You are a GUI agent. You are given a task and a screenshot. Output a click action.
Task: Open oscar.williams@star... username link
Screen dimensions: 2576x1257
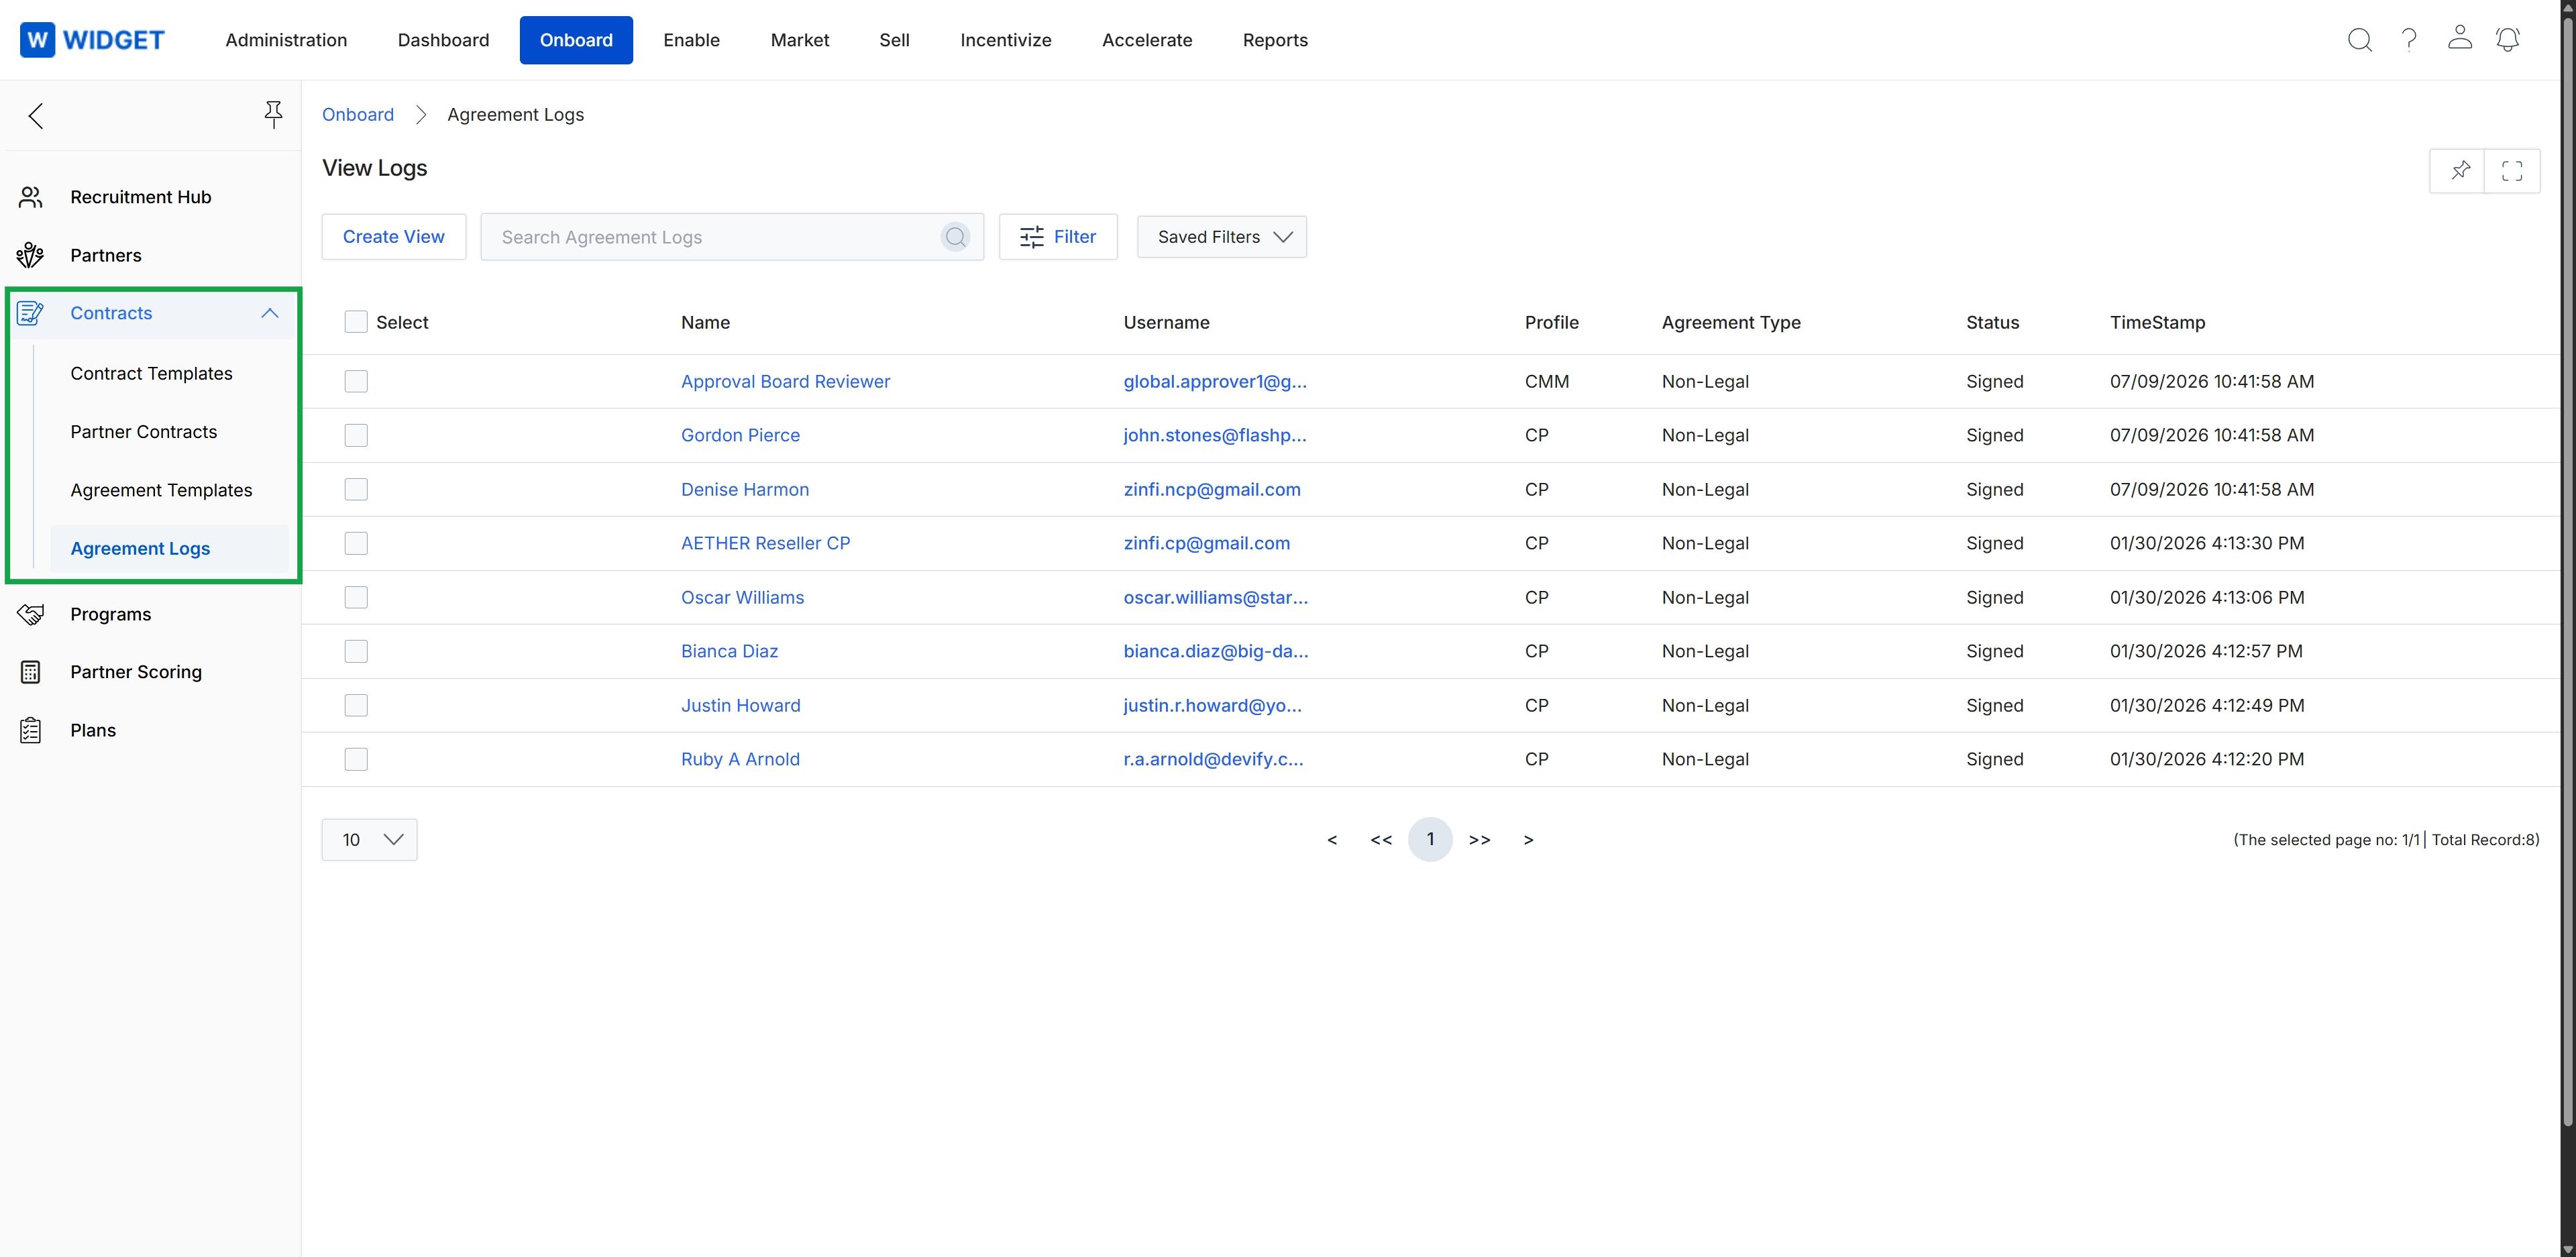pos(1215,597)
